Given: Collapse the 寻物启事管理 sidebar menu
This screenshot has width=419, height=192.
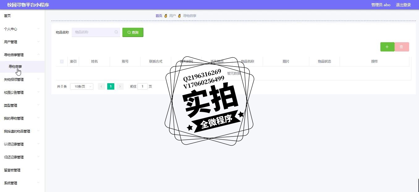Looking at the screenshot, I should point(22,55).
